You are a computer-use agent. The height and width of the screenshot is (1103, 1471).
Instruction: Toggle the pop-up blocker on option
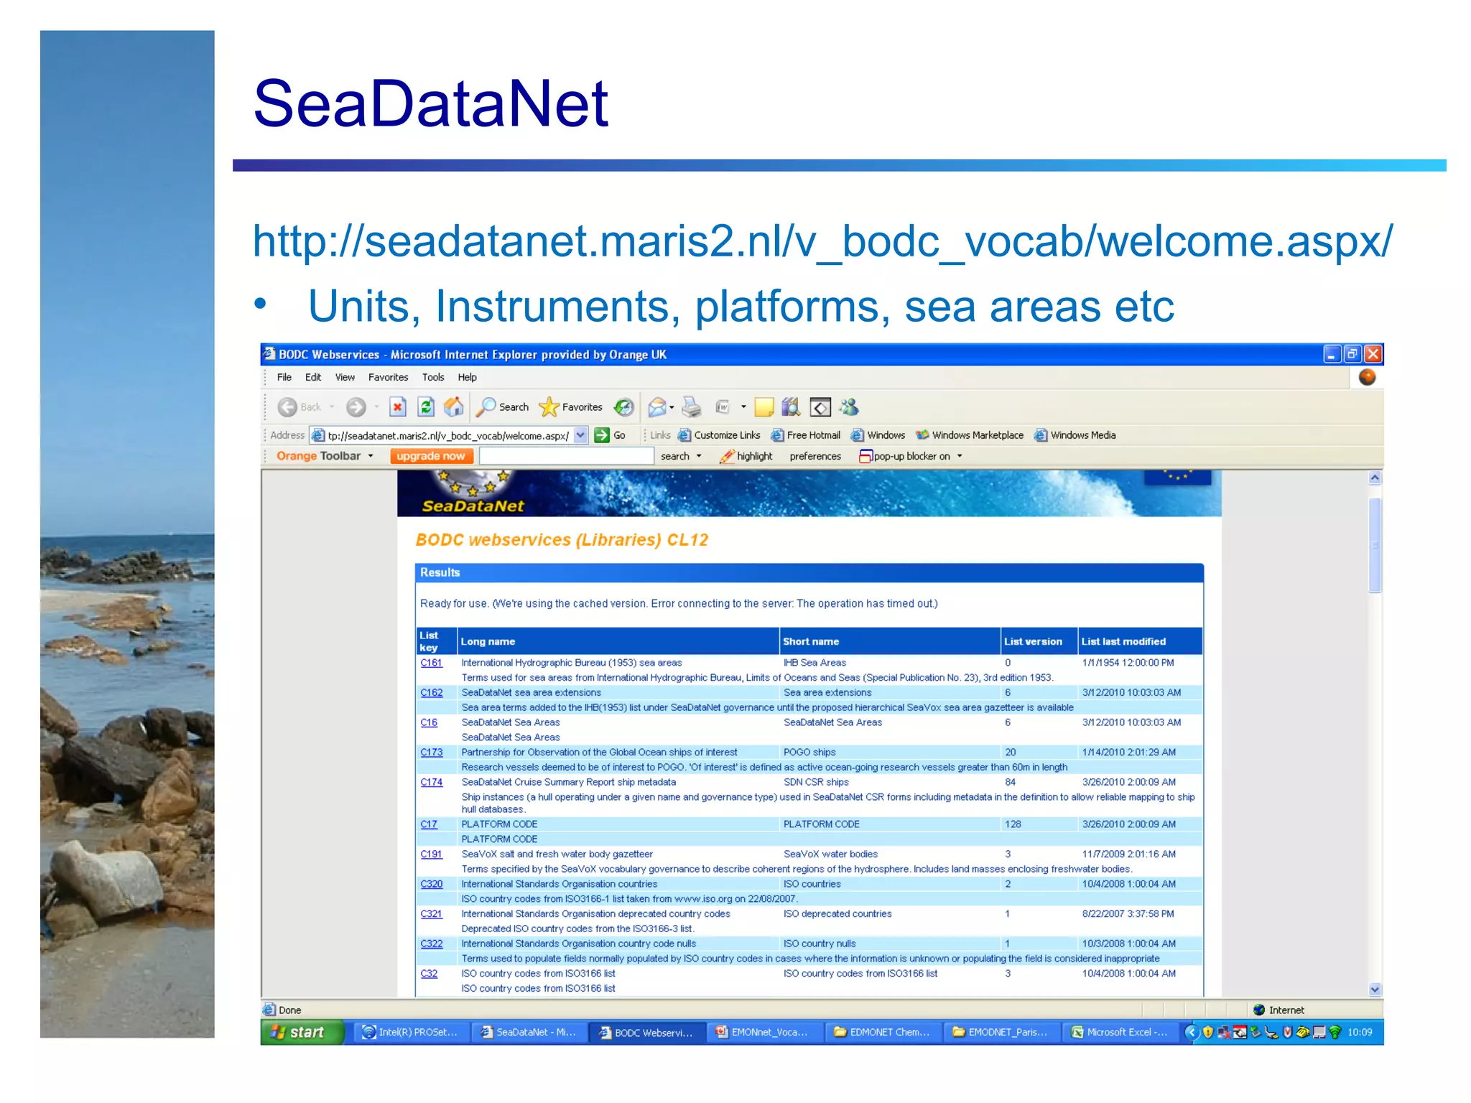click(911, 456)
